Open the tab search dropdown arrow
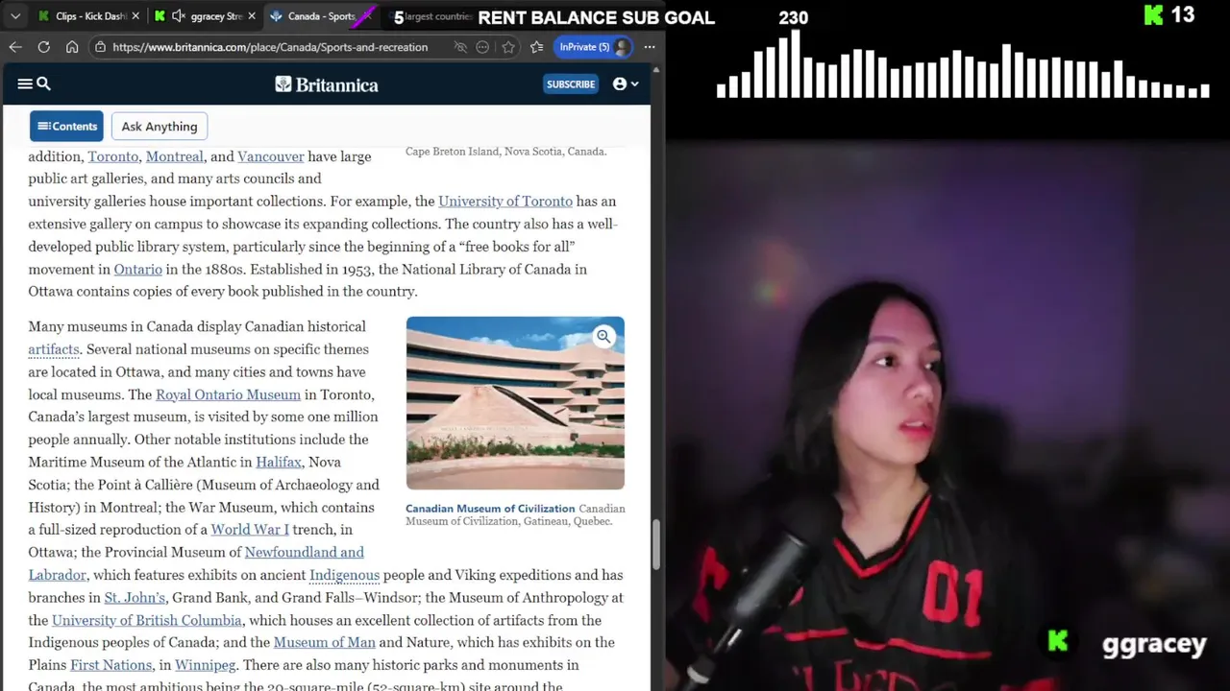 point(15,16)
